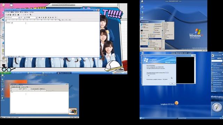Open topmost desktop icon on Windows 98 desktop
223x125 pixels.
2,76
